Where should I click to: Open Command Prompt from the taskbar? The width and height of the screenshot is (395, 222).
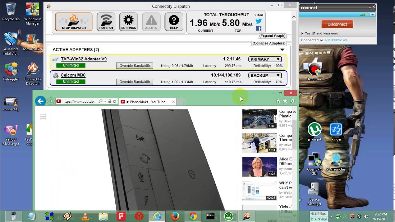click(210, 216)
